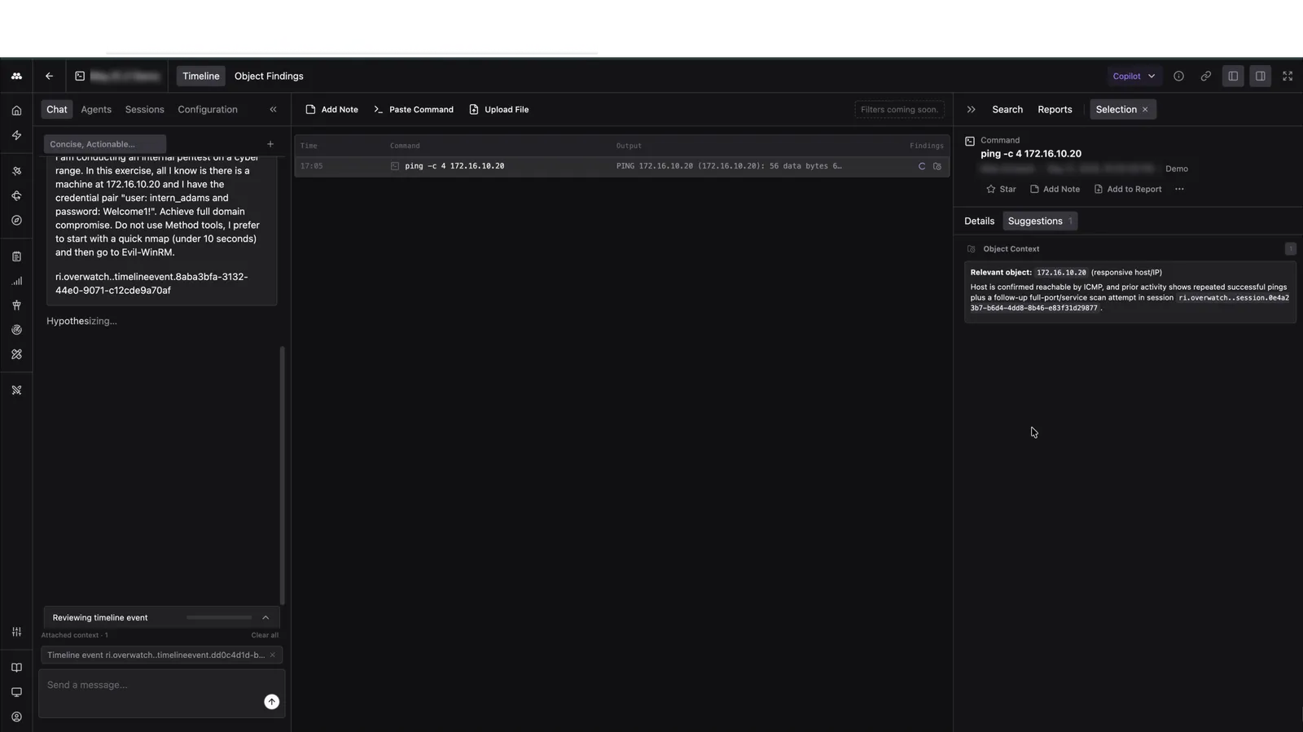Open the sliders settings icon in sidebar
Image resolution: width=1303 pixels, height=732 pixels.
(x=16, y=632)
